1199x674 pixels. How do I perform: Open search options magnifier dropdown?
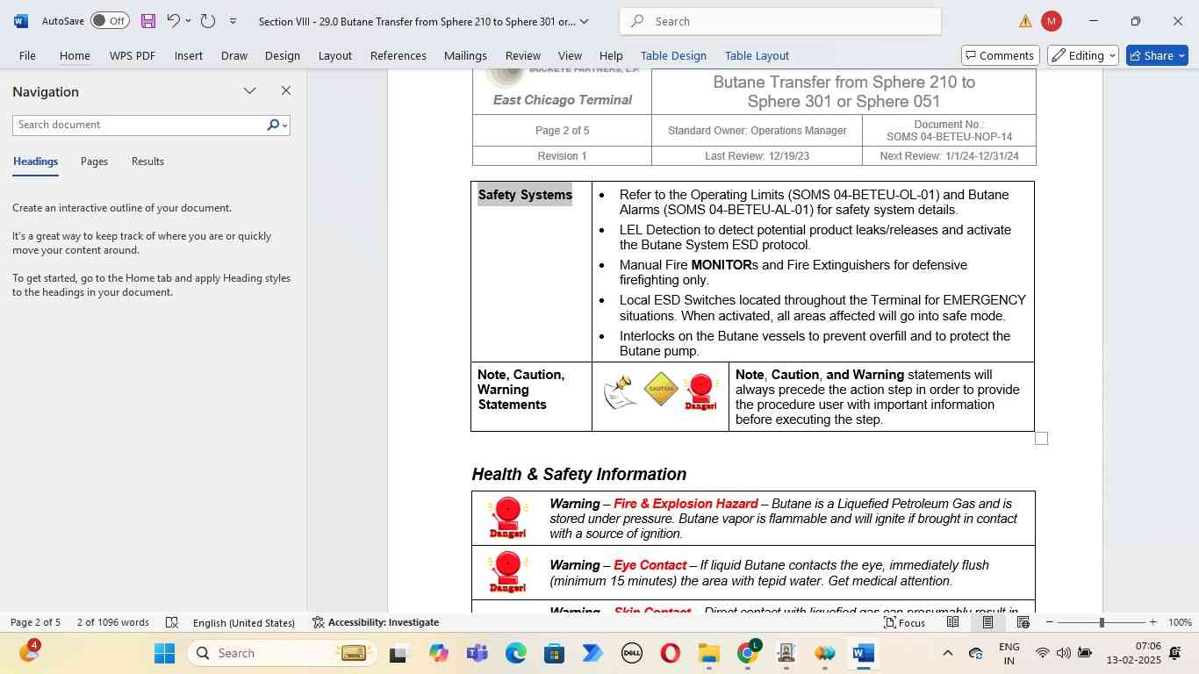[277, 125]
